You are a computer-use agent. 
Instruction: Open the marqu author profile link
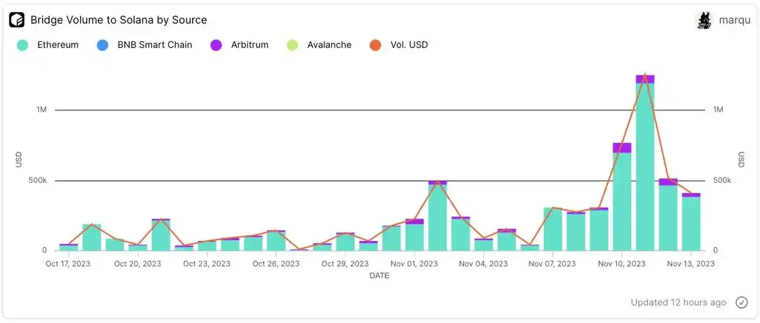(x=734, y=20)
